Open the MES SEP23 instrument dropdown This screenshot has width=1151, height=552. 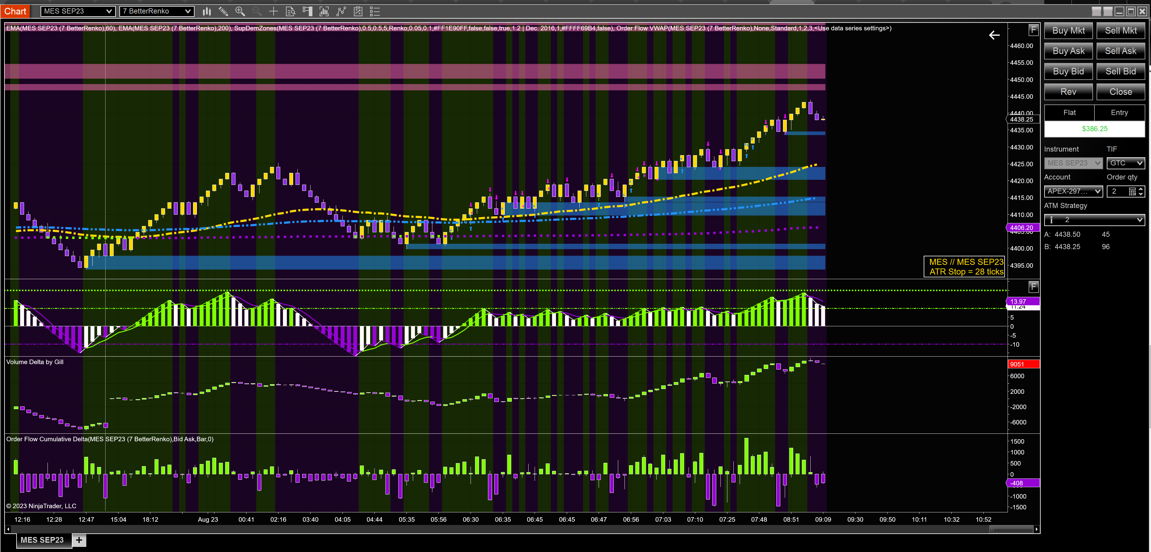coord(78,11)
